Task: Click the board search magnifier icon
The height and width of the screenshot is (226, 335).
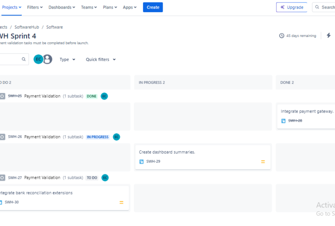Action: [24, 59]
